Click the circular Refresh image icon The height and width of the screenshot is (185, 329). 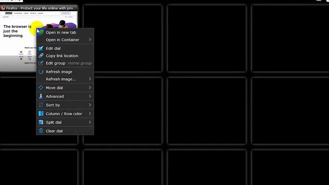click(41, 72)
